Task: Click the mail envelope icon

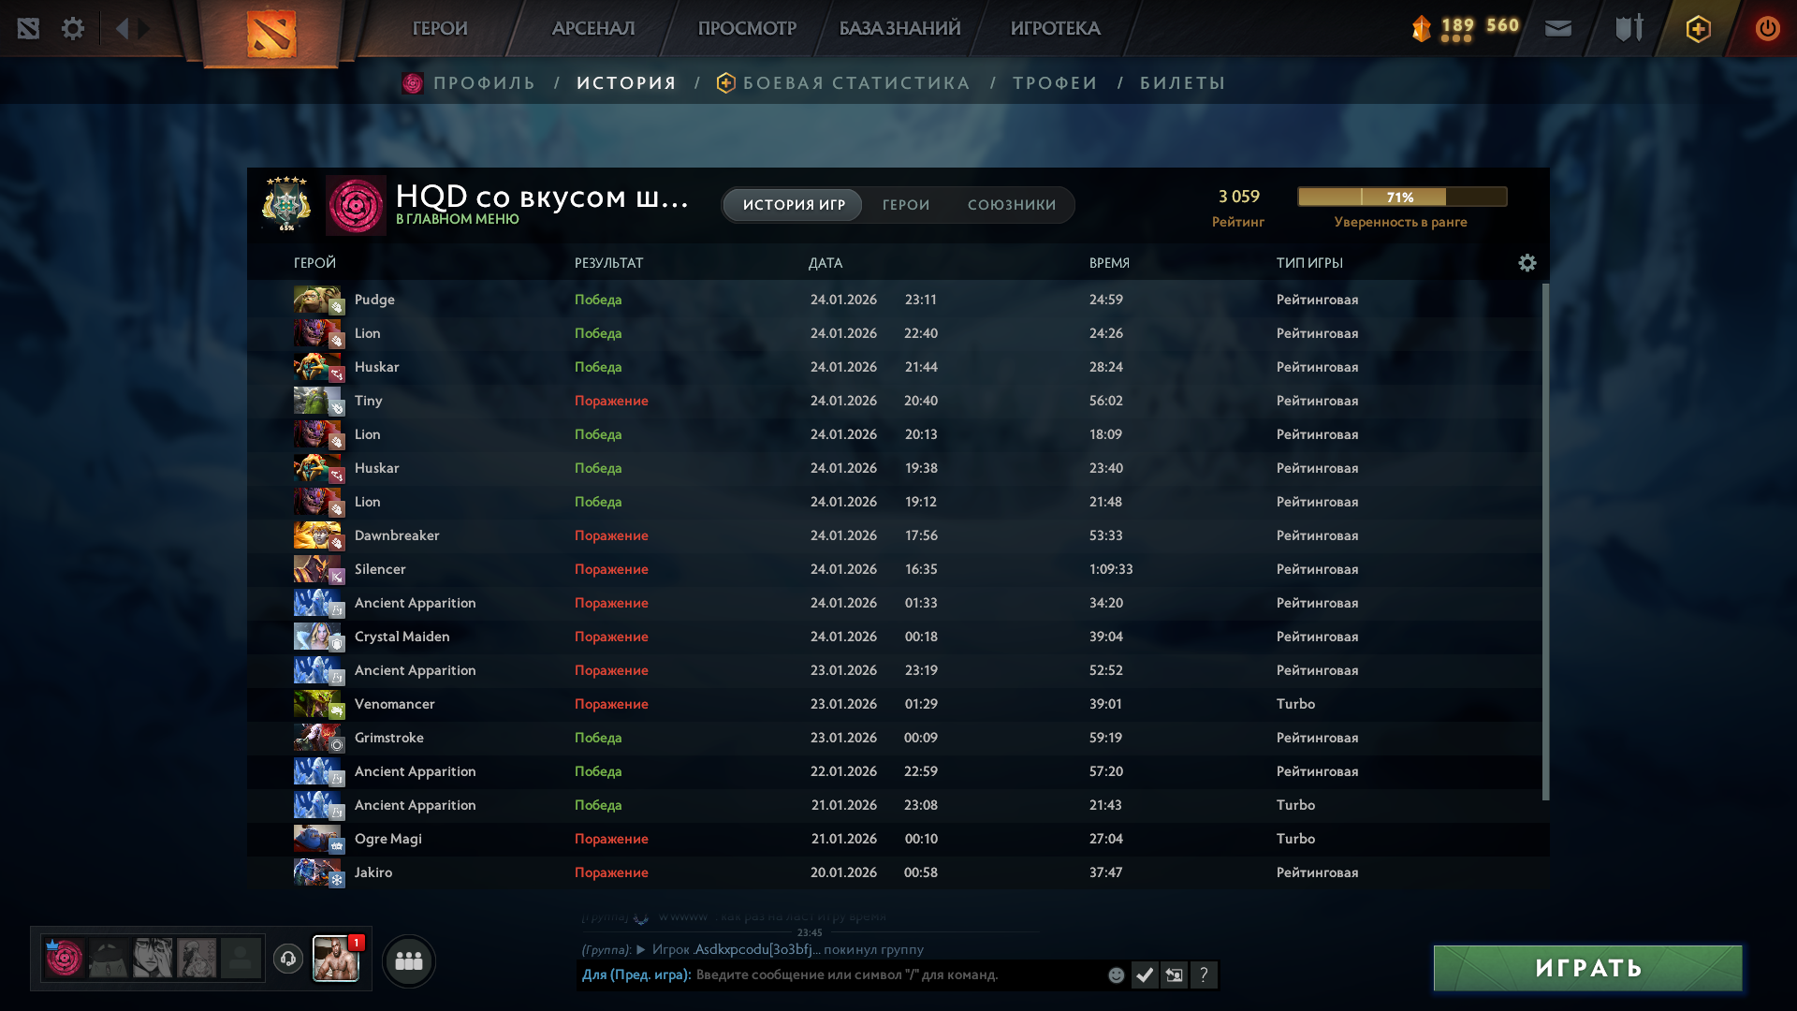Action: (x=1557, y=28)
